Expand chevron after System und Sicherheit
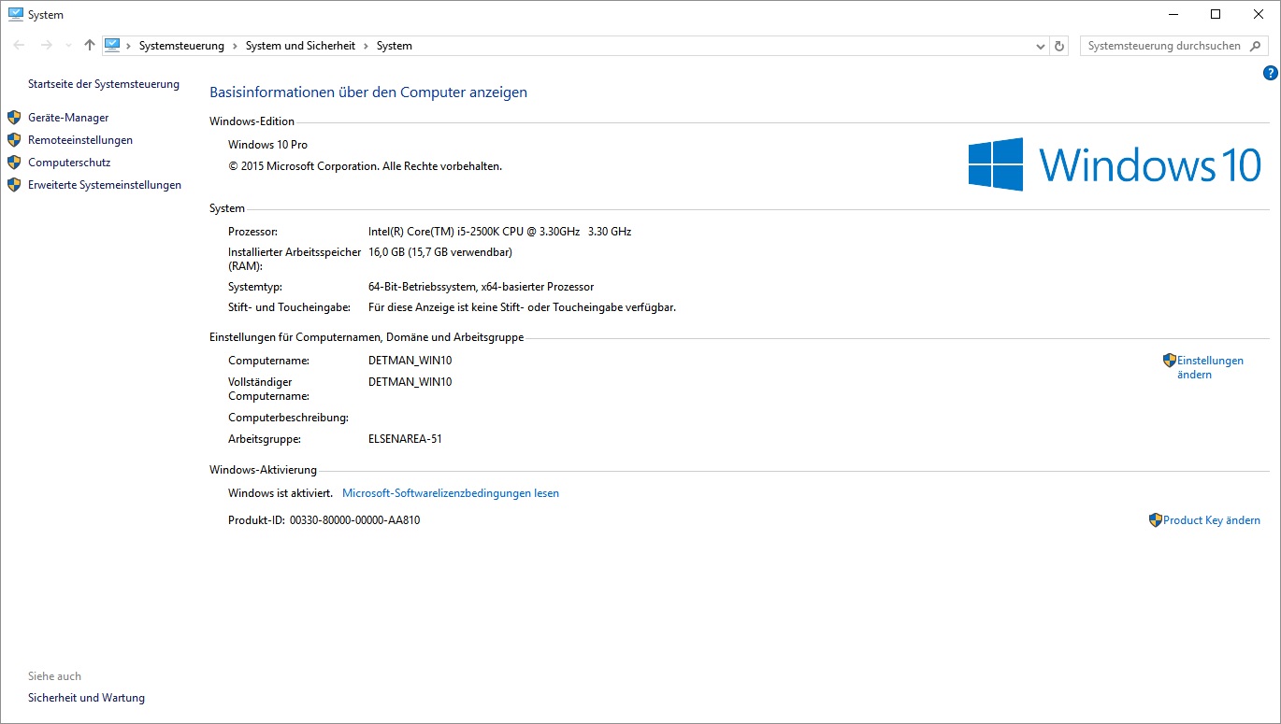Viewport: 1281px width, 724px height. click(x=367, y=46)
